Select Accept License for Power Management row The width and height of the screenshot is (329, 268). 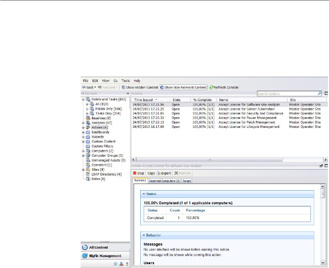tap(229, 118)
